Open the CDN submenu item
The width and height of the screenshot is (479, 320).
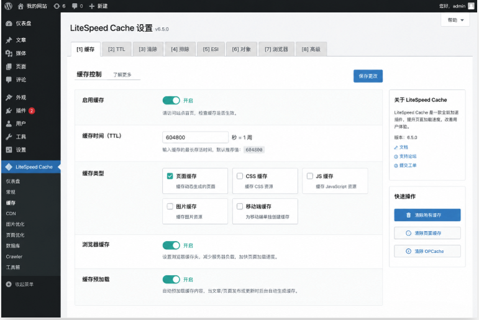11,214
